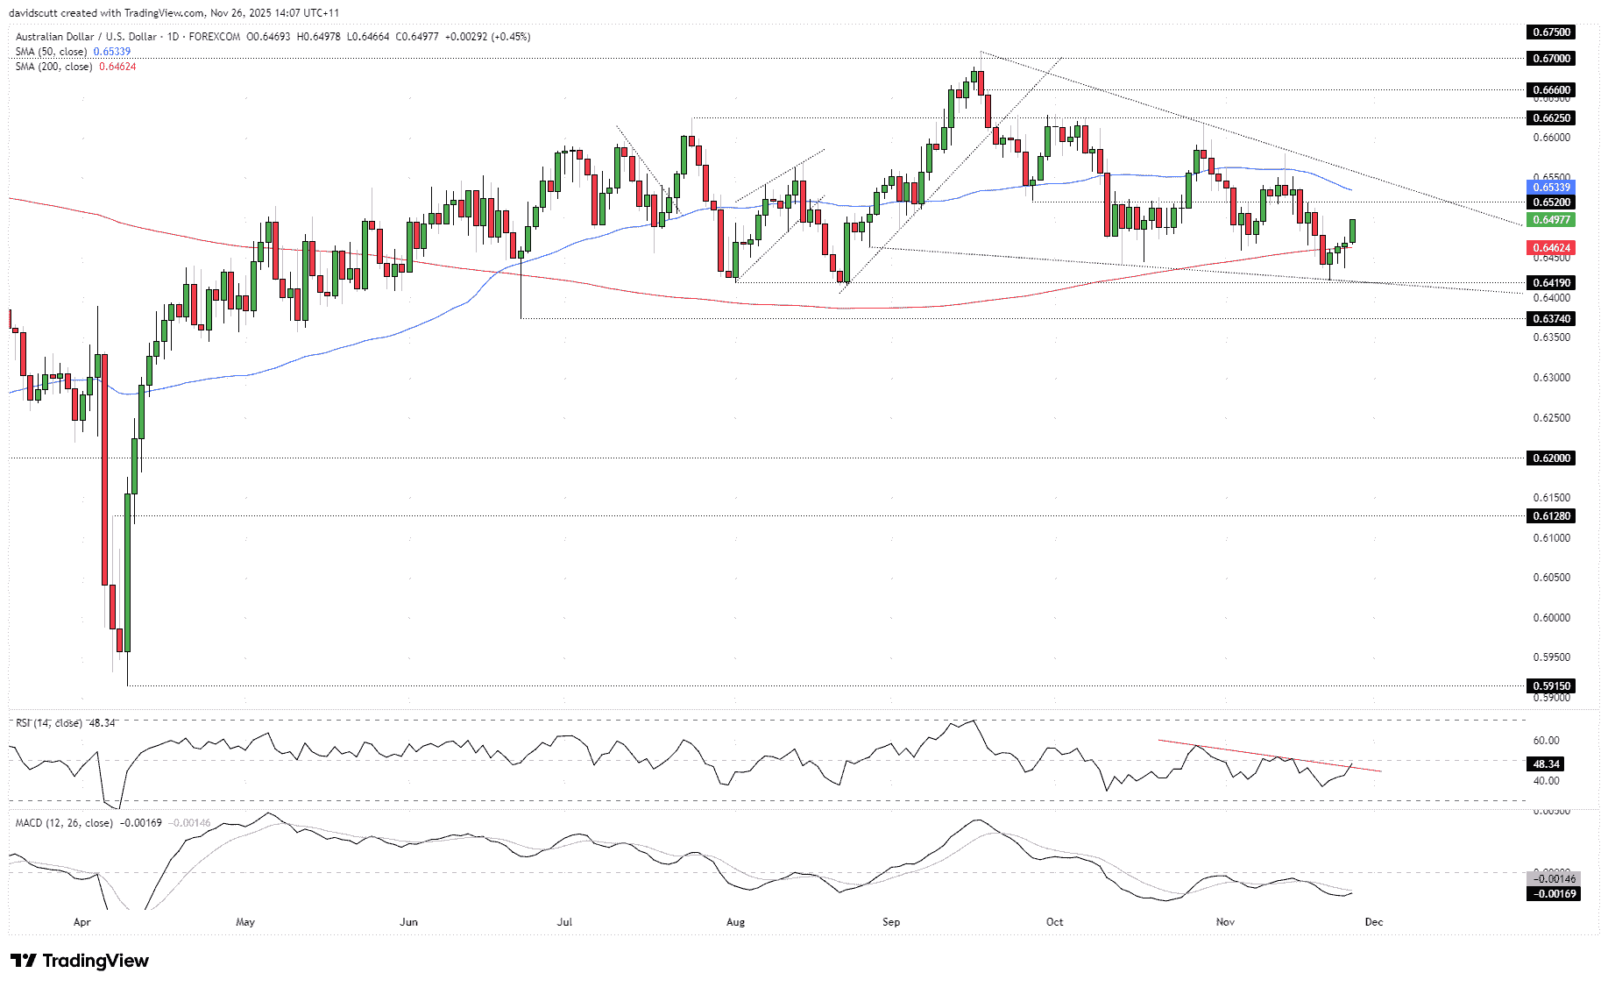Click the 60.00 tick on the RSI axis
The image size is (1608, 987).
1546,741
